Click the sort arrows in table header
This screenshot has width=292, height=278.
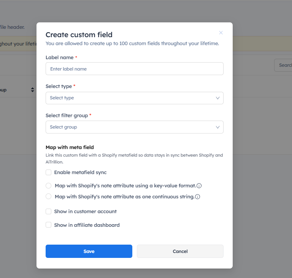click(32, 90)
